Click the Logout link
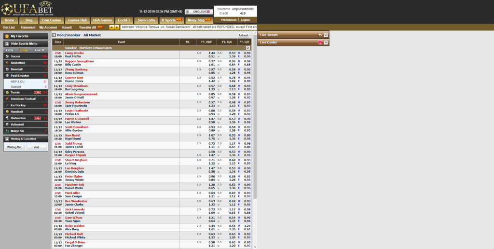The image size is (494, 249). click(x=245, y=20)
